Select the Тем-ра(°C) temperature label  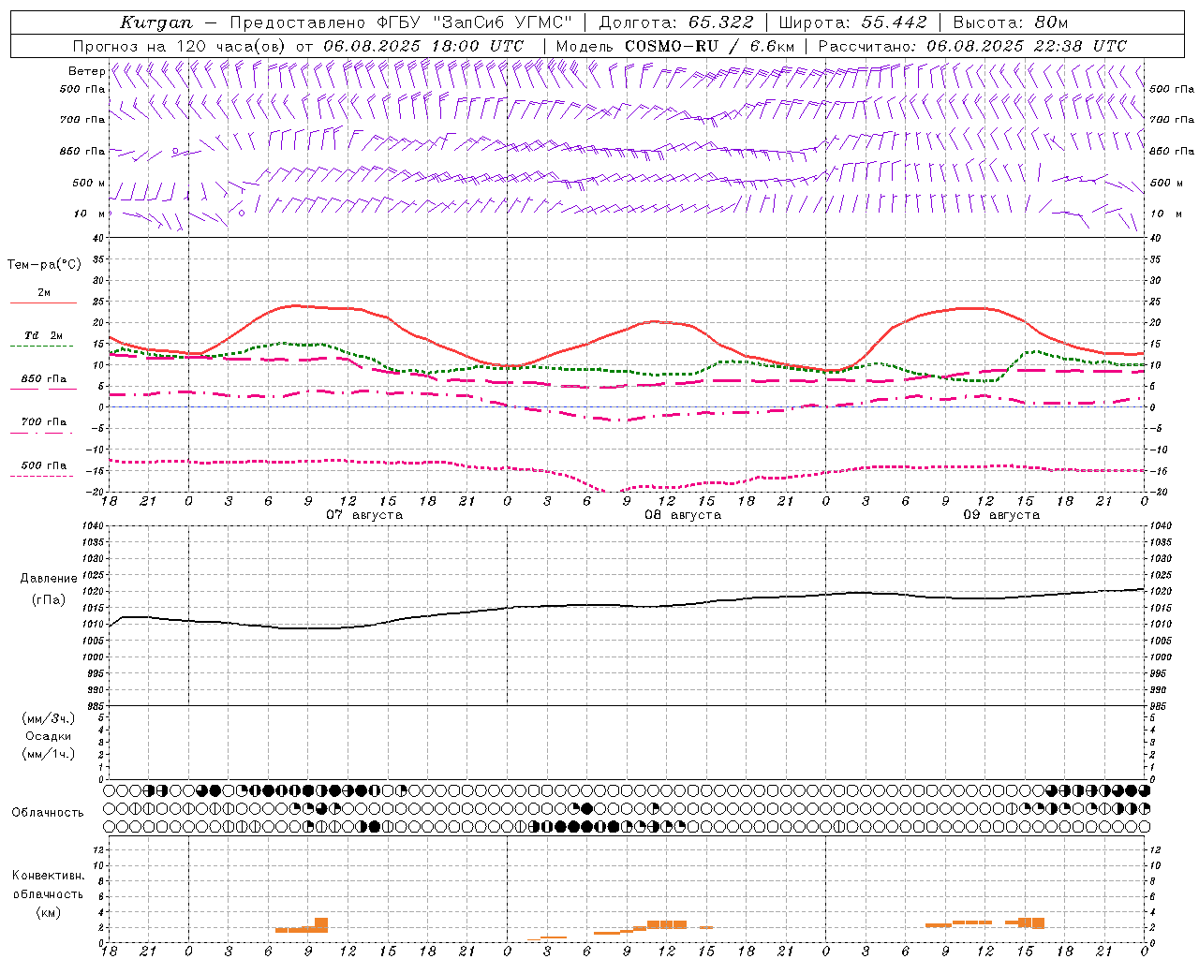click(x=44, y=265)
